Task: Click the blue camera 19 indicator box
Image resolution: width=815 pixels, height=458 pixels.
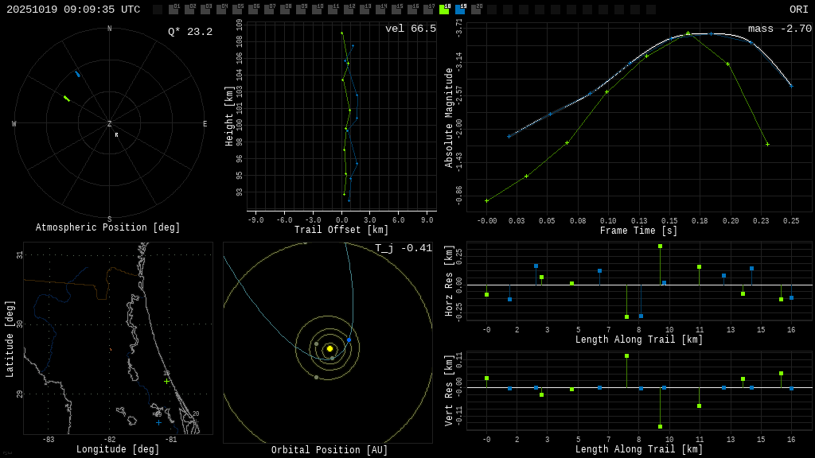Action: (460, 10)
